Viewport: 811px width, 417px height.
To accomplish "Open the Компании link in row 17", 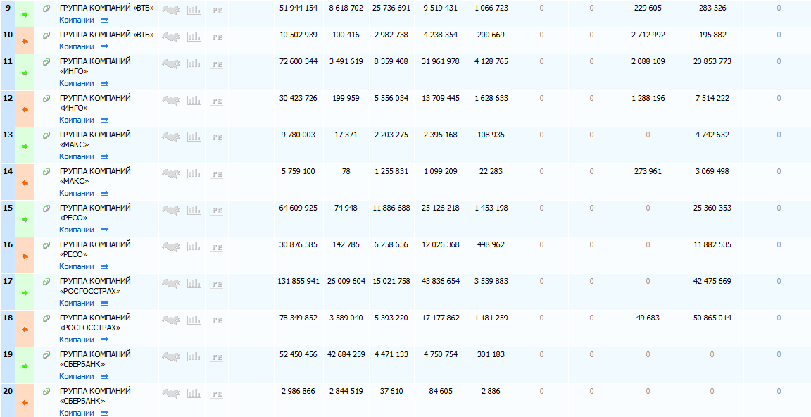I will pyautogui.click(x=77, y=303).
